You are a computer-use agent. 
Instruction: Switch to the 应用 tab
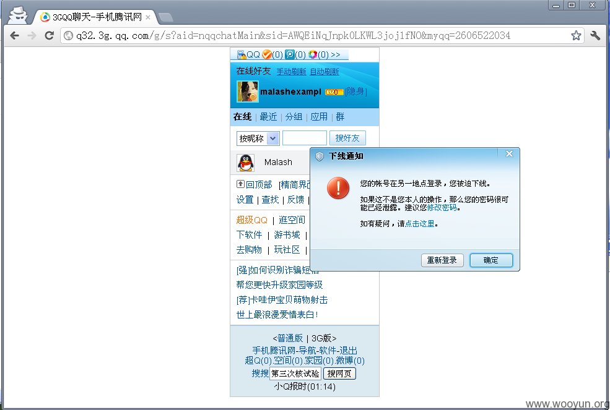click(319, 117)
